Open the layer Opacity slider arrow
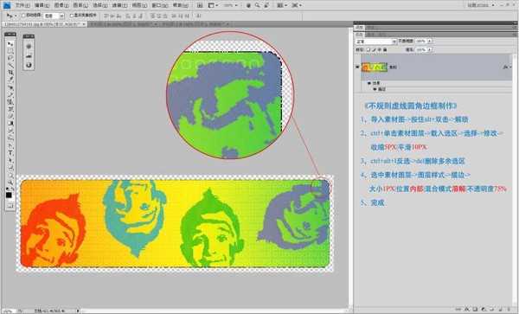The width and height of the screenshot is (519, 314). coord(430,41)
